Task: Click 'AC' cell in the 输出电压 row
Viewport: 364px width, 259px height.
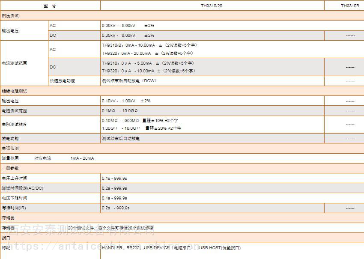Action: pyautogui.click(x=53, y=26)
